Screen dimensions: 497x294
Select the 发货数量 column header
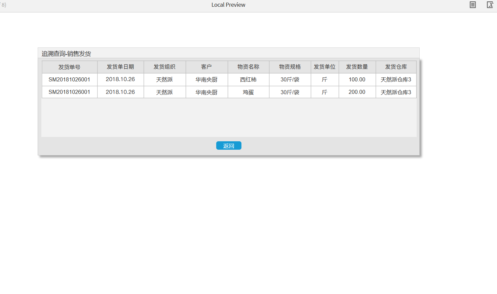pyautogui.click(x=357, y=67)
